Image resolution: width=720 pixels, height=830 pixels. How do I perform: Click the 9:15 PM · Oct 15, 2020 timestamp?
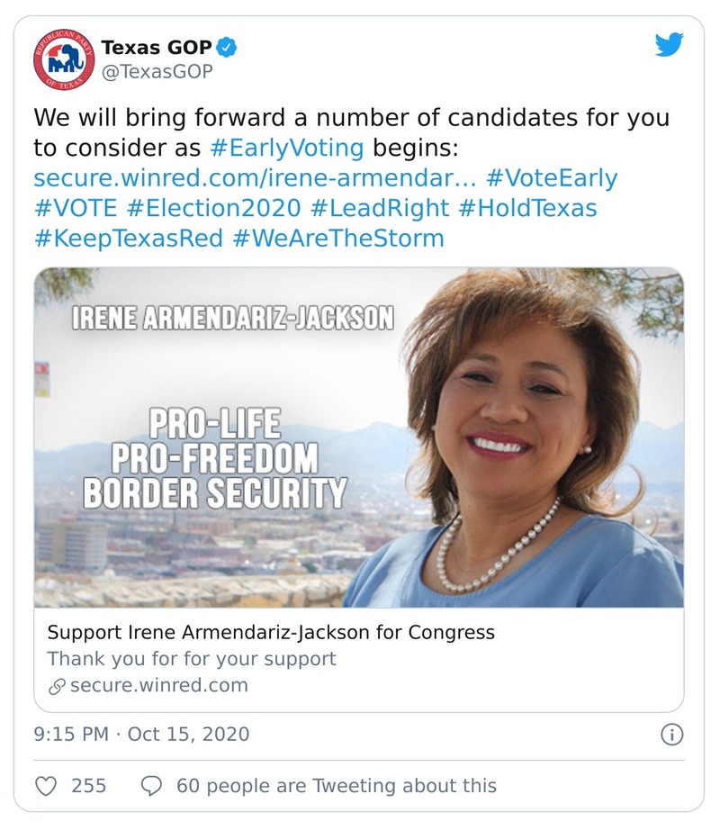(141, 735)
